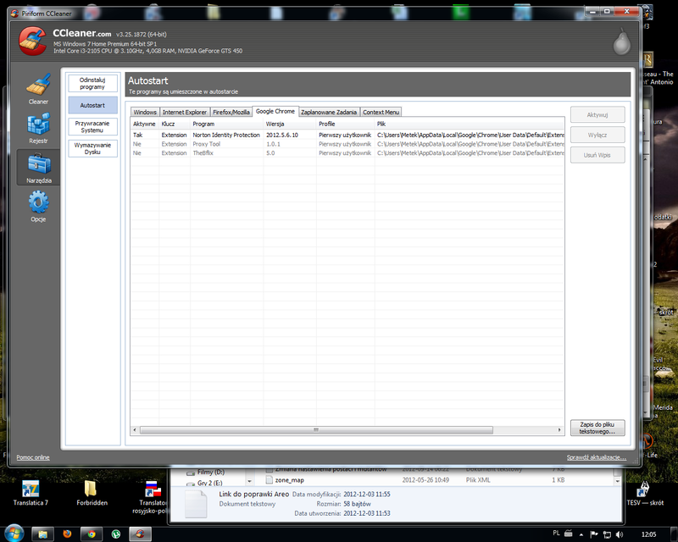
Task: Sort list by Program column header
Action: [x=225, y=124]
